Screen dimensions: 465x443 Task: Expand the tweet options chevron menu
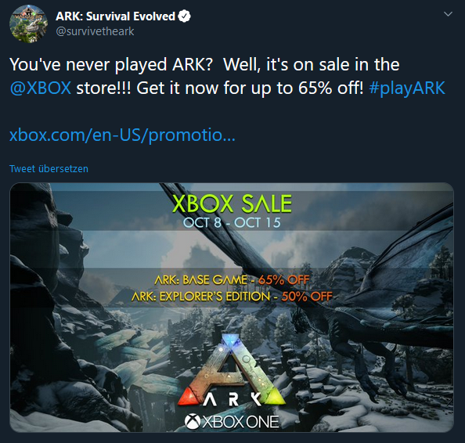[448, 14]
